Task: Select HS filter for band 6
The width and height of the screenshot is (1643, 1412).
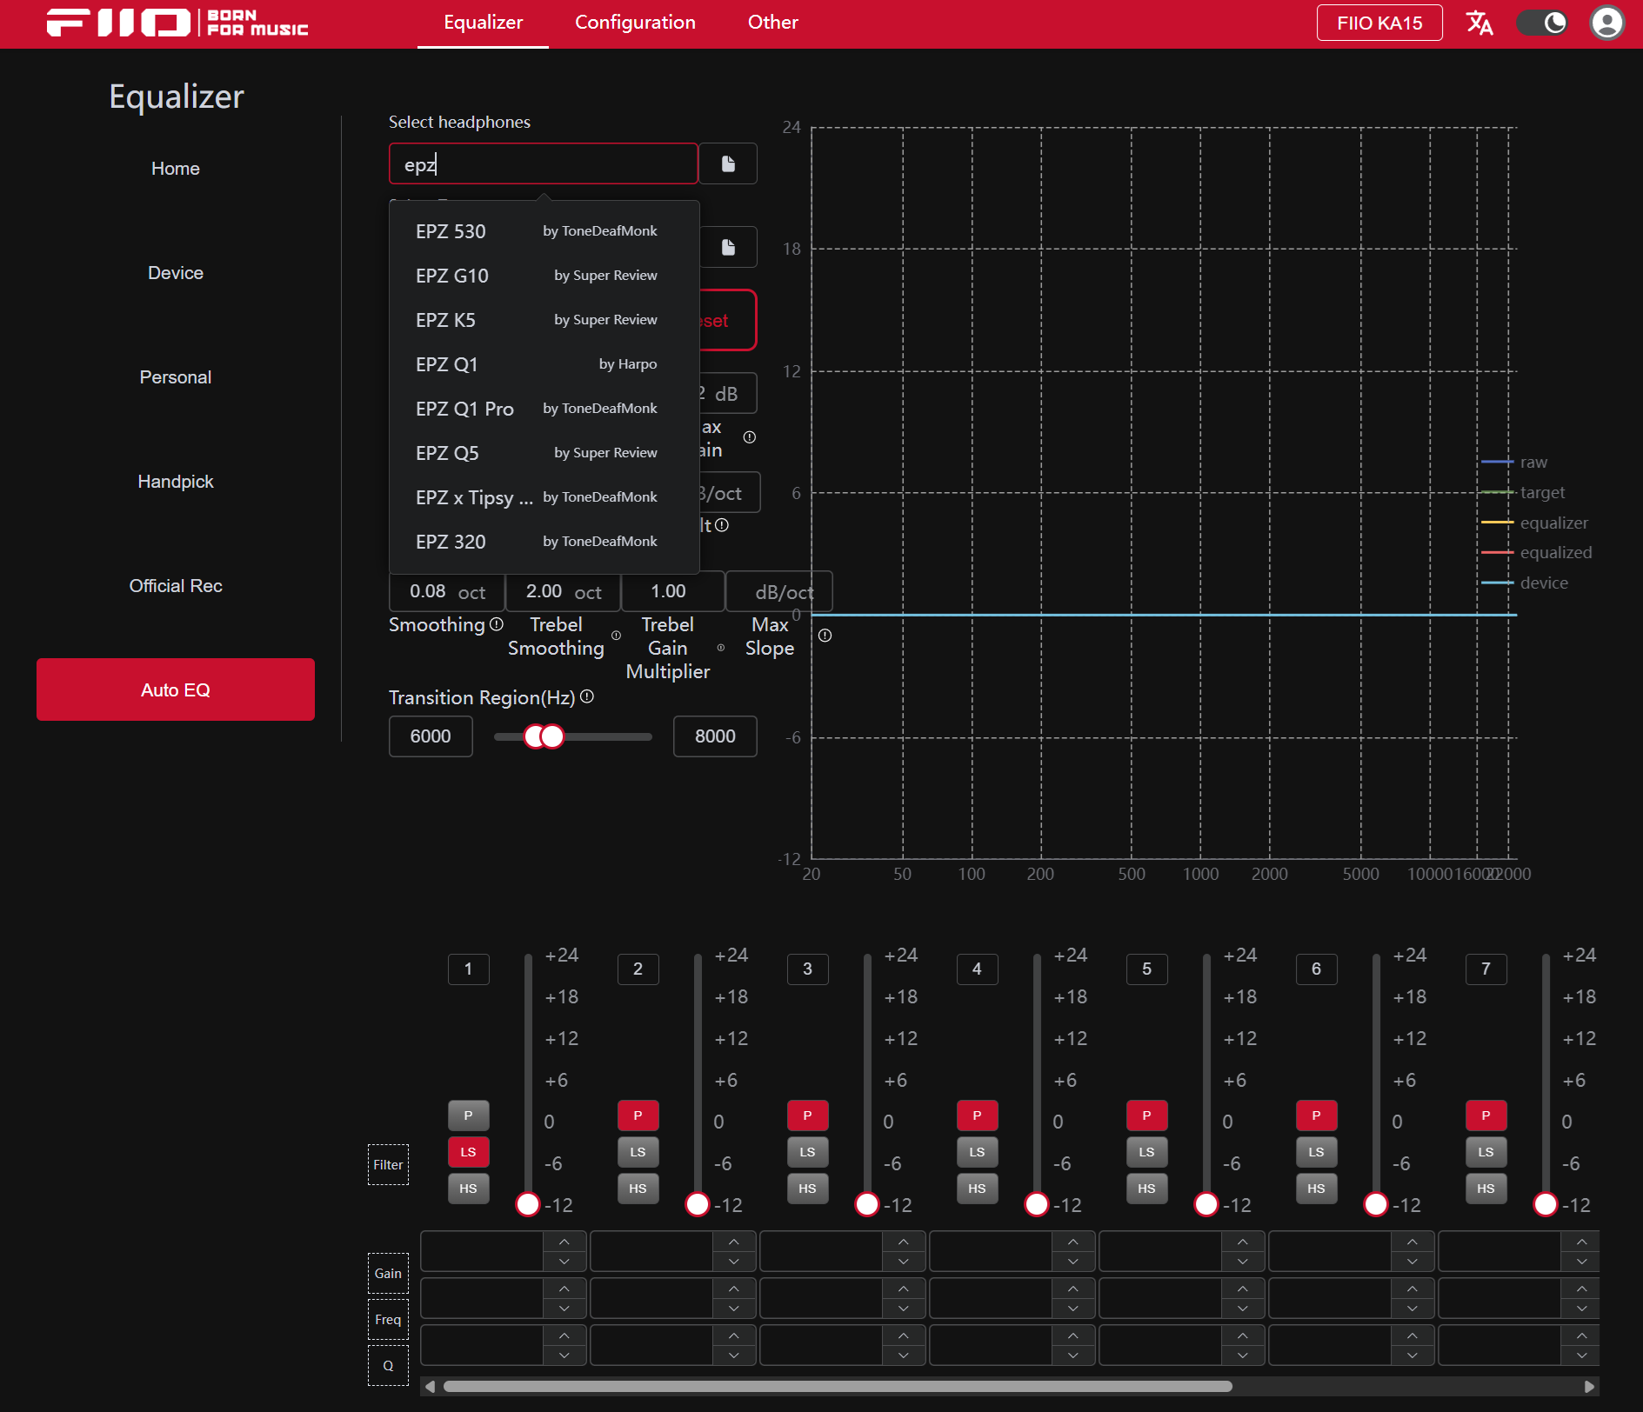Action: pos(1316,1189)
